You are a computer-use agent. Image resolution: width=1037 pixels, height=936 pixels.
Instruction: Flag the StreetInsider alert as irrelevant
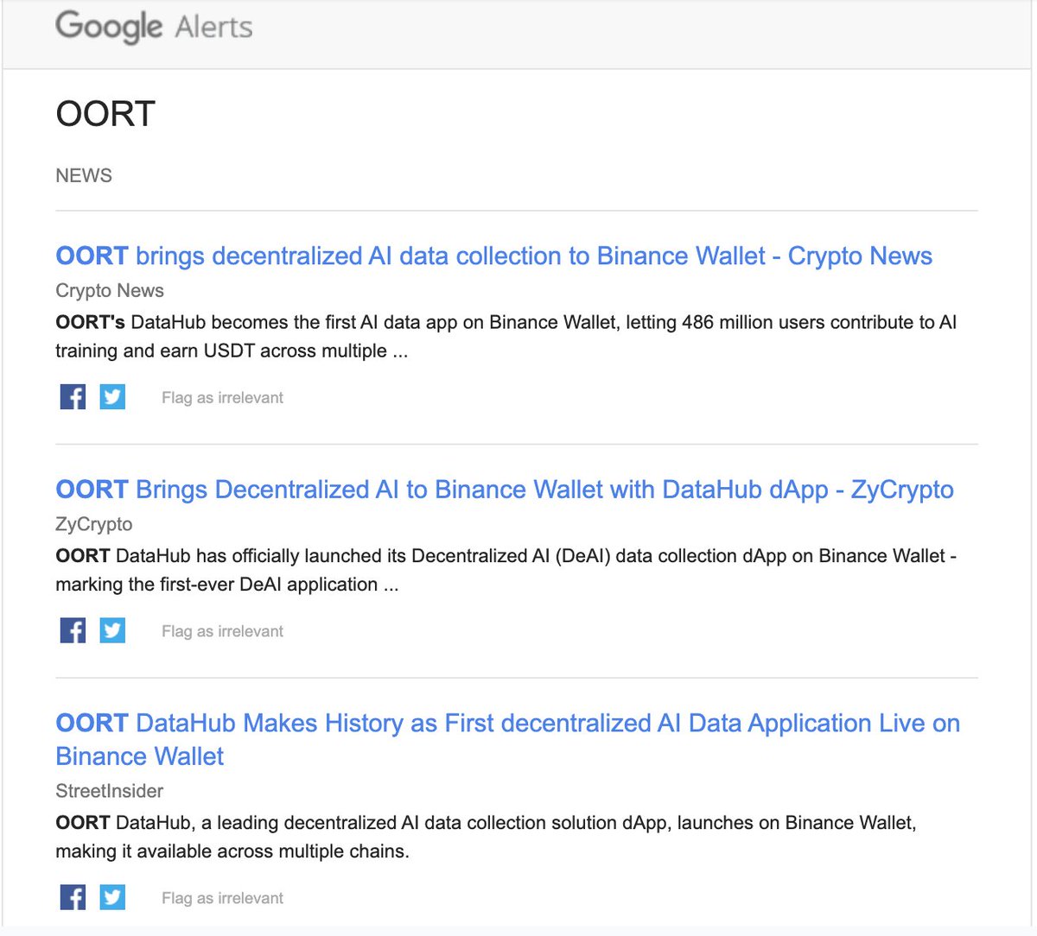221,898
